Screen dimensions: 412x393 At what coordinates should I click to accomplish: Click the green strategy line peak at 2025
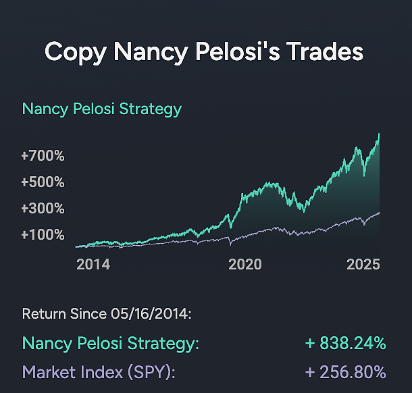pyautogui.click(x=379, y=134)
